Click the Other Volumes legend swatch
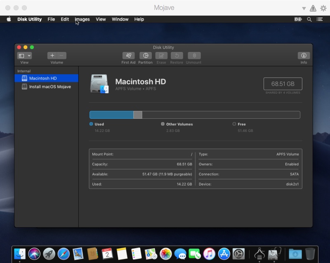The width and height of the screenshot is (330, 263). [163, 124]
